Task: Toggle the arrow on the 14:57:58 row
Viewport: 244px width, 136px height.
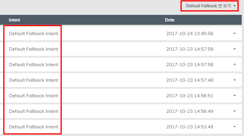Action: 235,64
